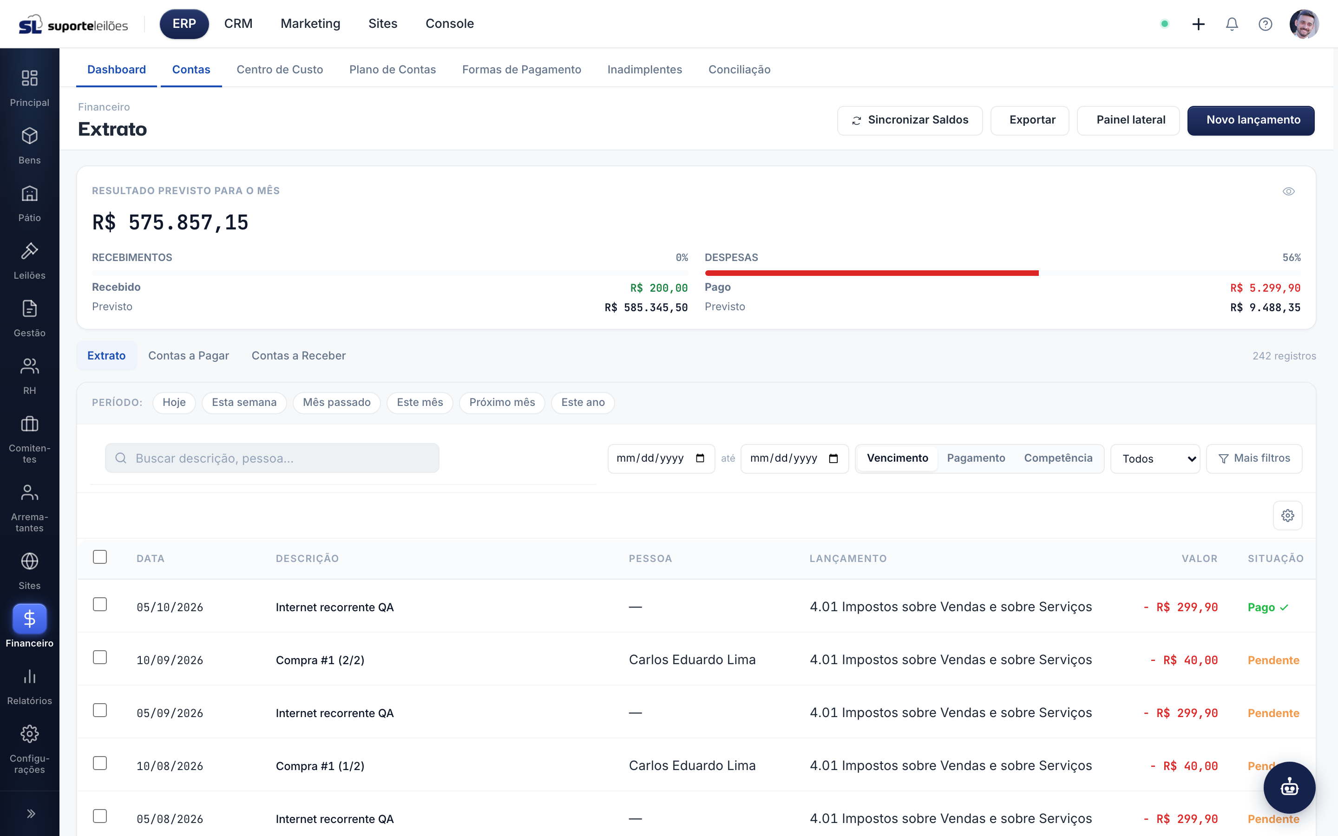Open Conciliação tab

tap(739, 70)
